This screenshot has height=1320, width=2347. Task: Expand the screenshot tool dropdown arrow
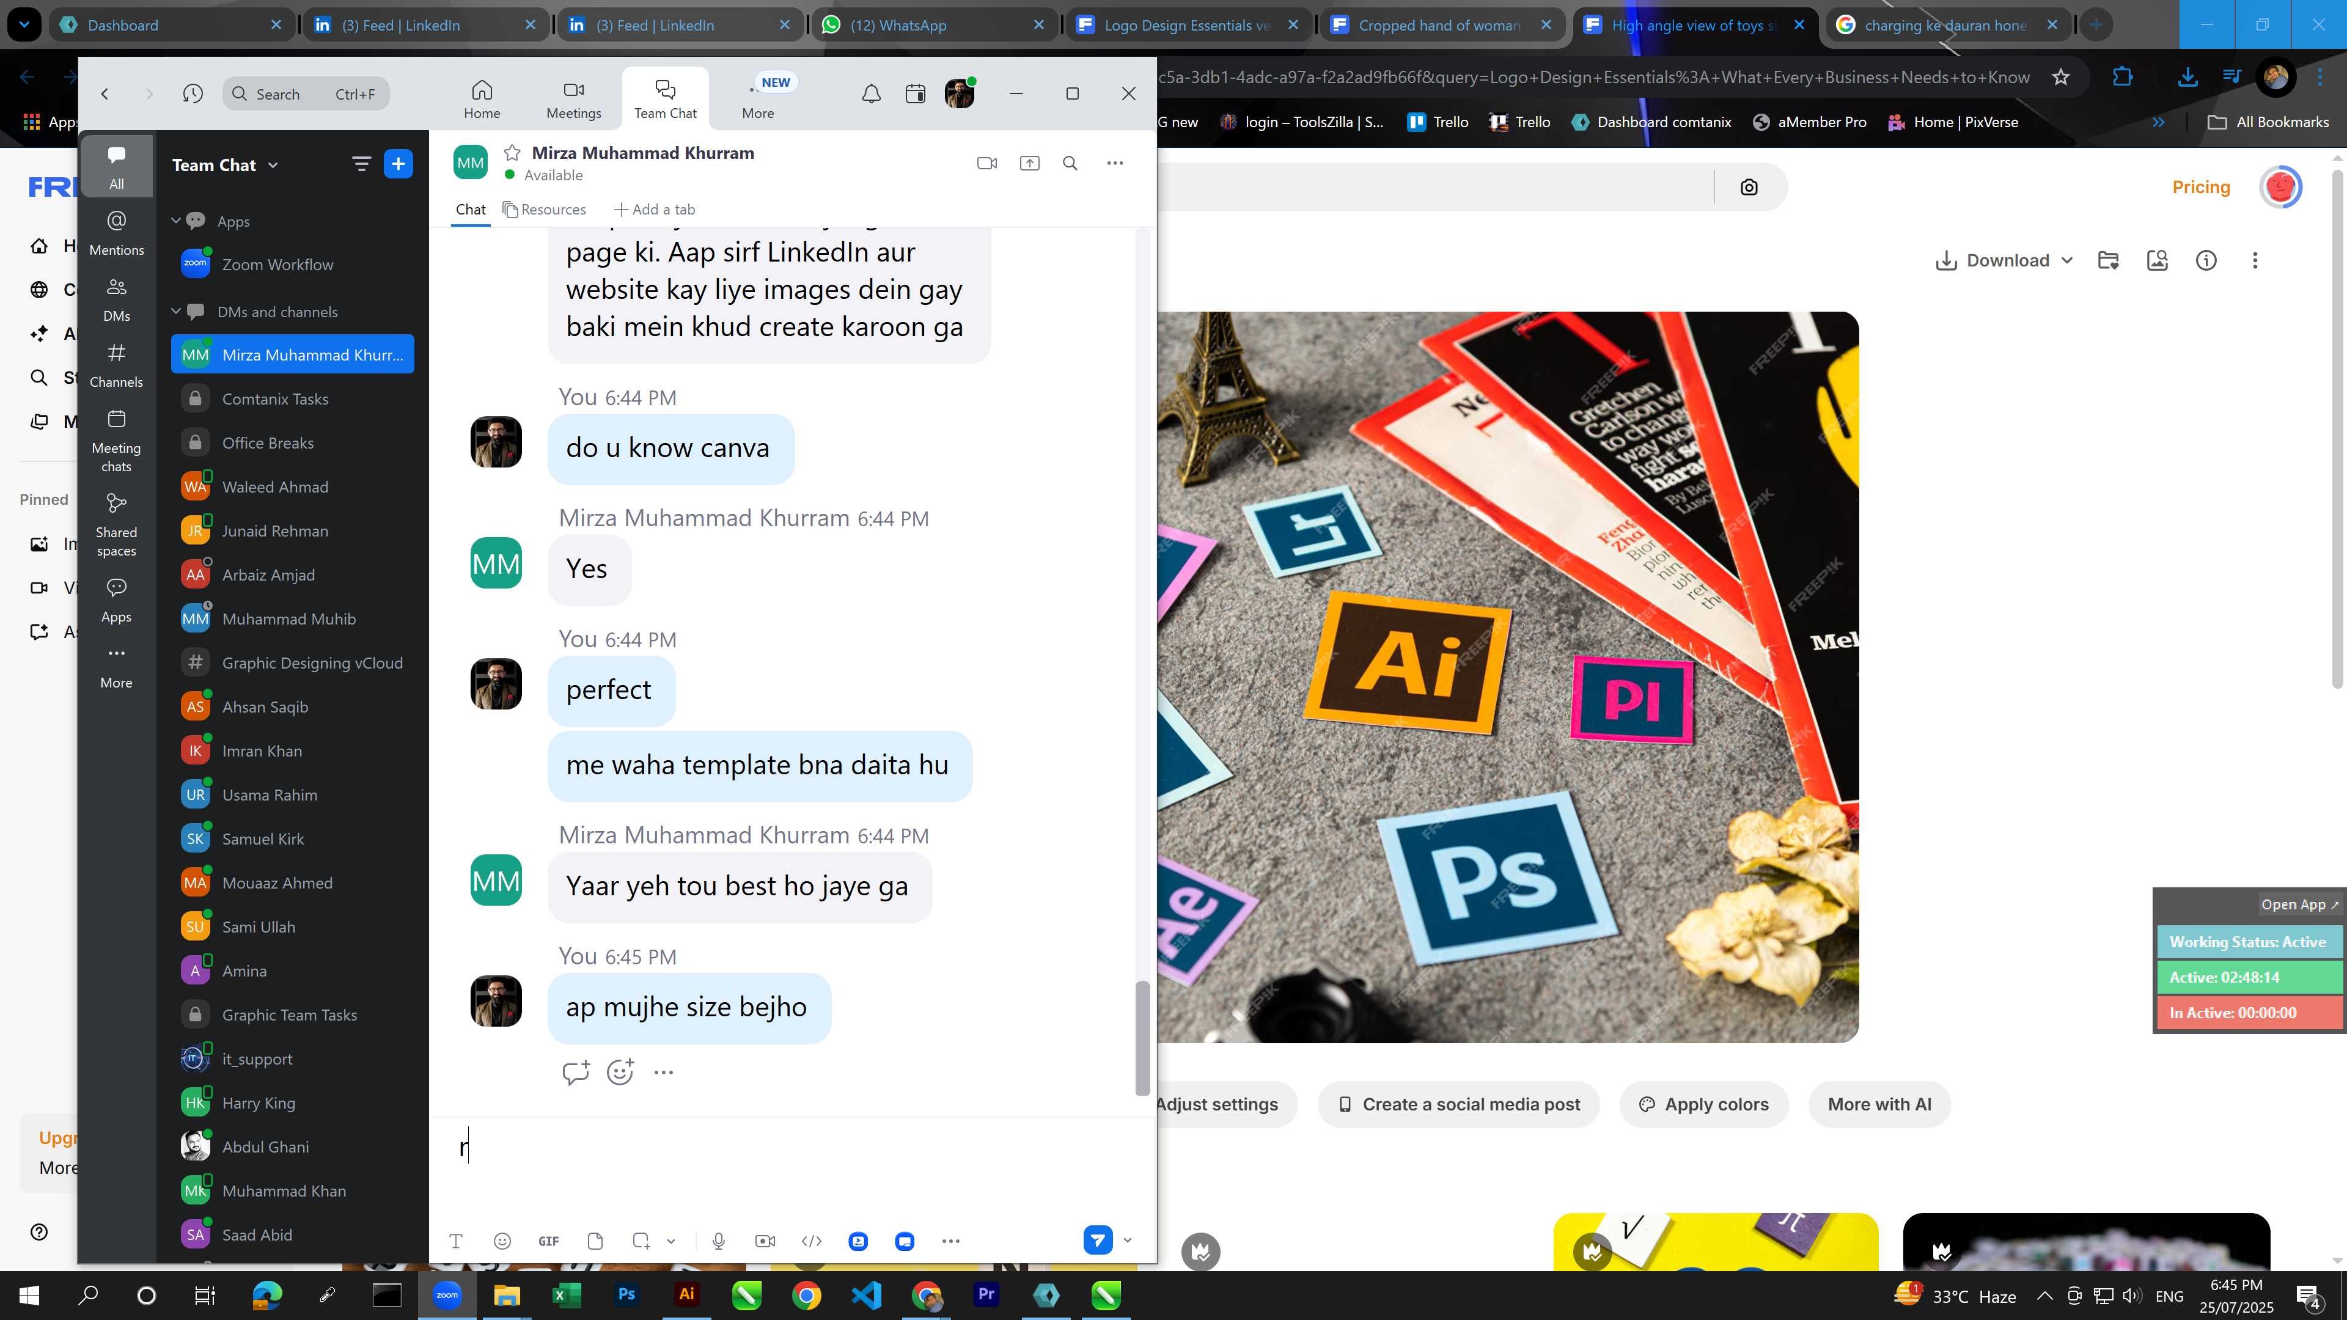click(672, 1241)
